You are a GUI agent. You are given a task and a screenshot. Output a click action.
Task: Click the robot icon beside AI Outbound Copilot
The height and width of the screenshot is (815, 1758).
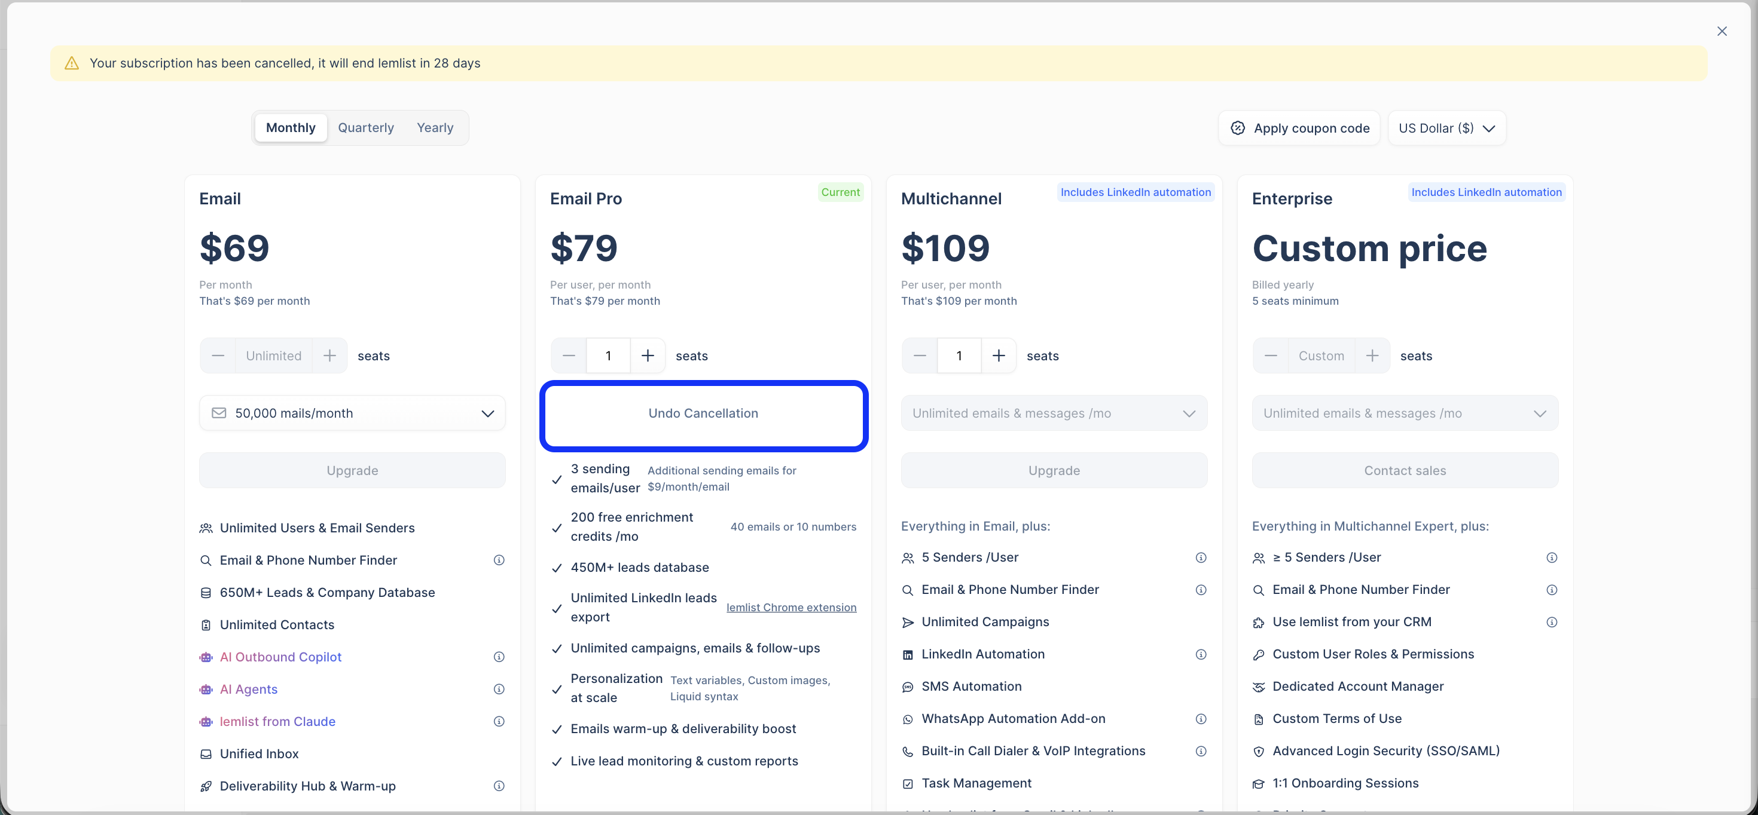point(206,657)
